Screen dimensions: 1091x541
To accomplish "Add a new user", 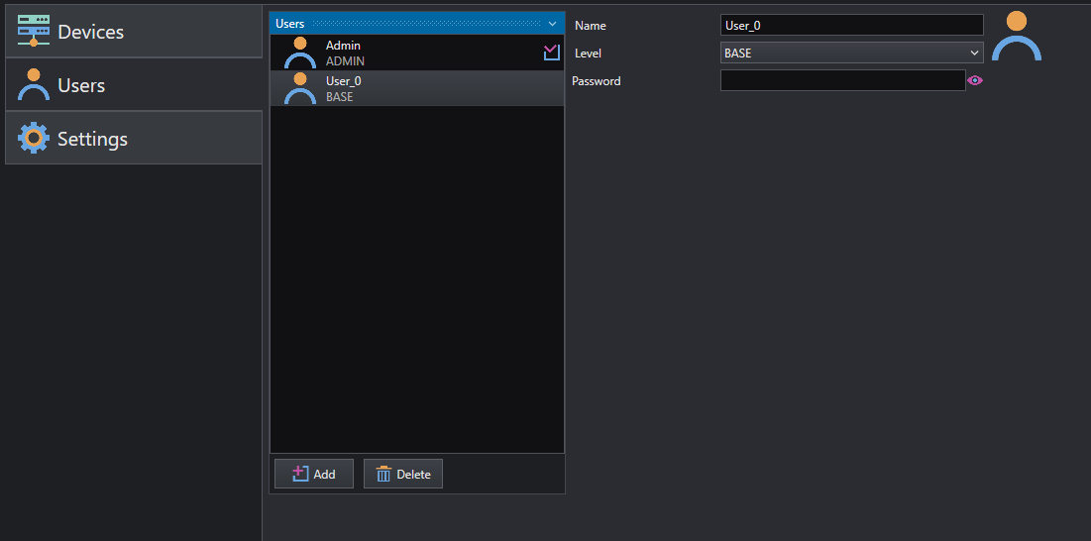I will coord(314,474).
